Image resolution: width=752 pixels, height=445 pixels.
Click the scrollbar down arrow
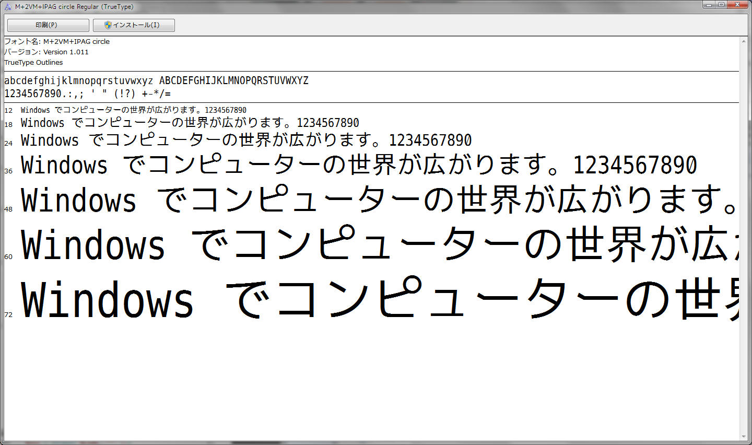click(744, 437)
